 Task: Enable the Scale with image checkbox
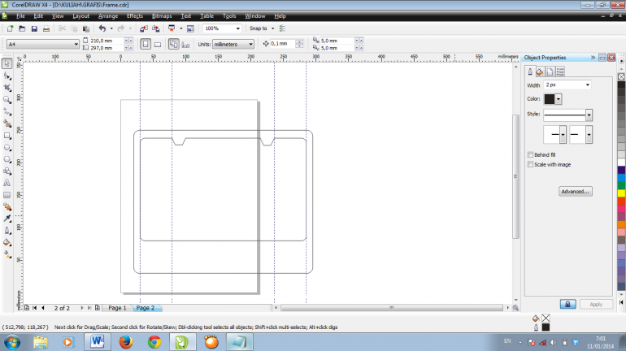pos(530,164)
